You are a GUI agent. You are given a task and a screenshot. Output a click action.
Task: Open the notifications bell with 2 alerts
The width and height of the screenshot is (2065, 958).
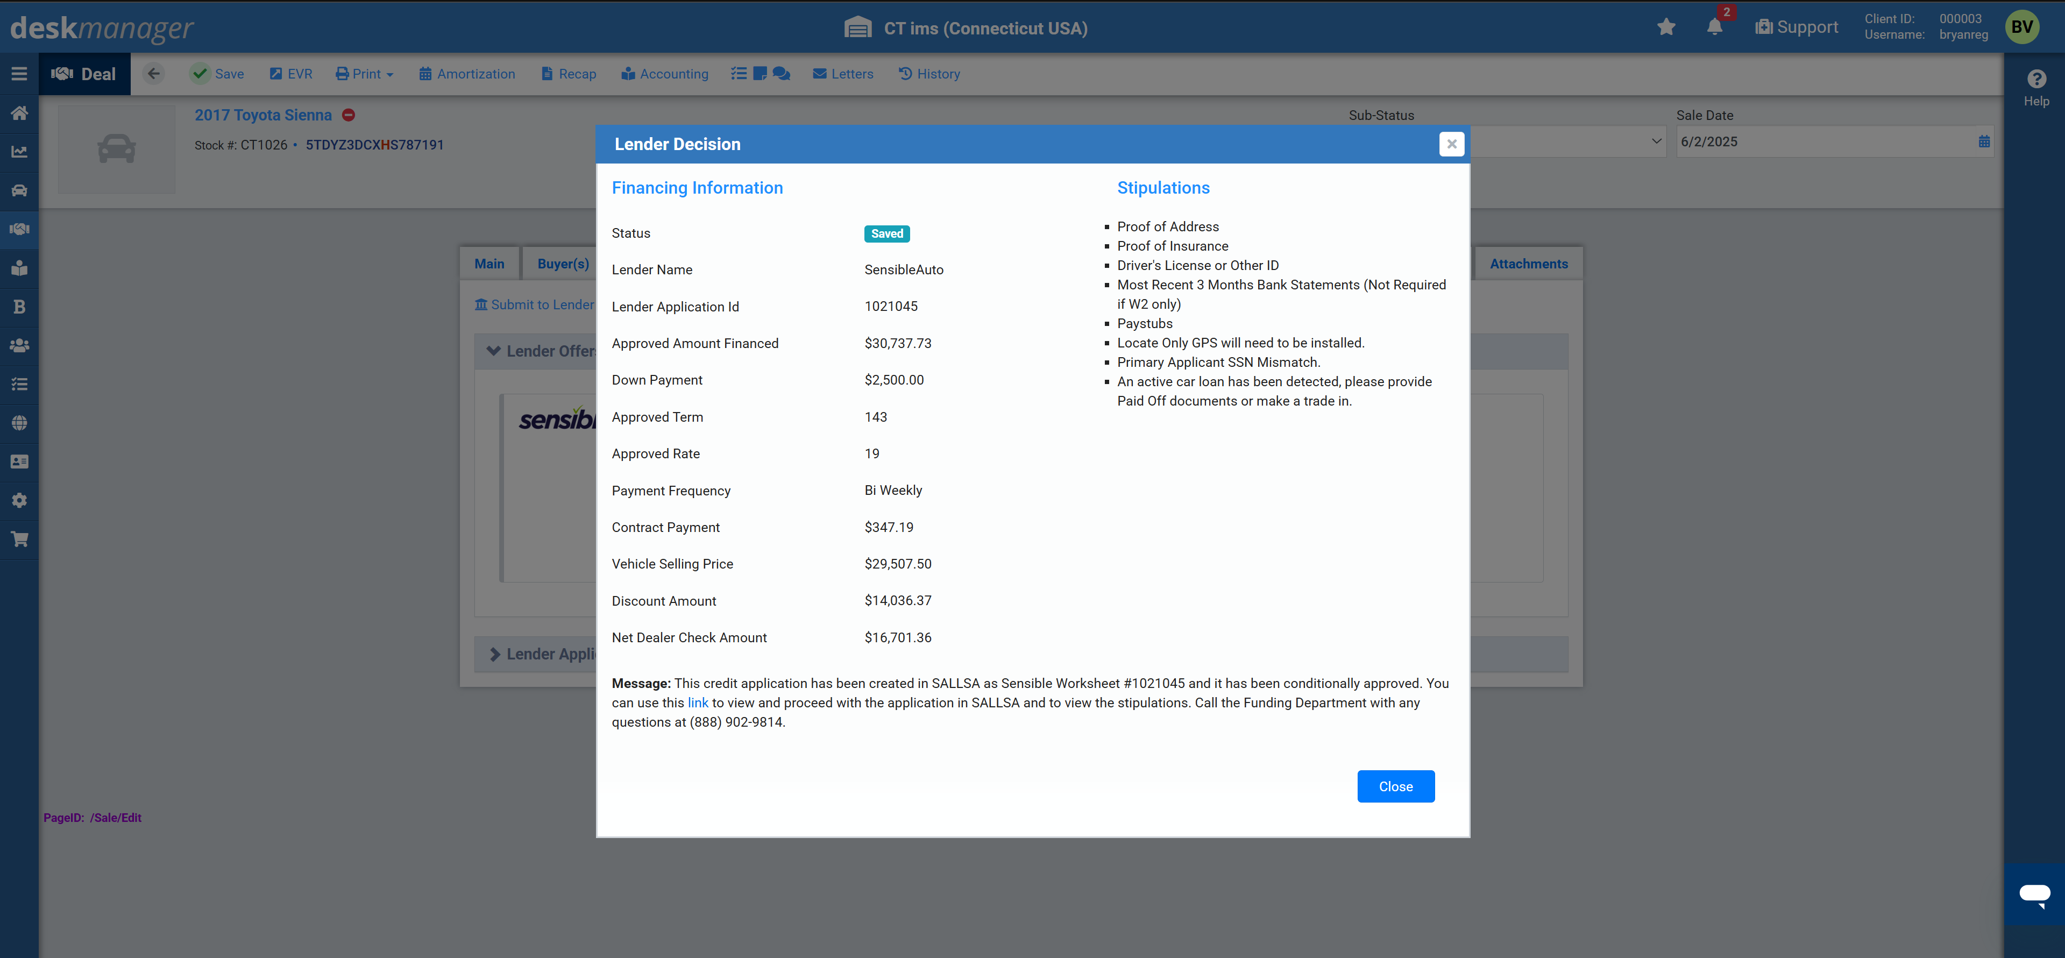1715,27
